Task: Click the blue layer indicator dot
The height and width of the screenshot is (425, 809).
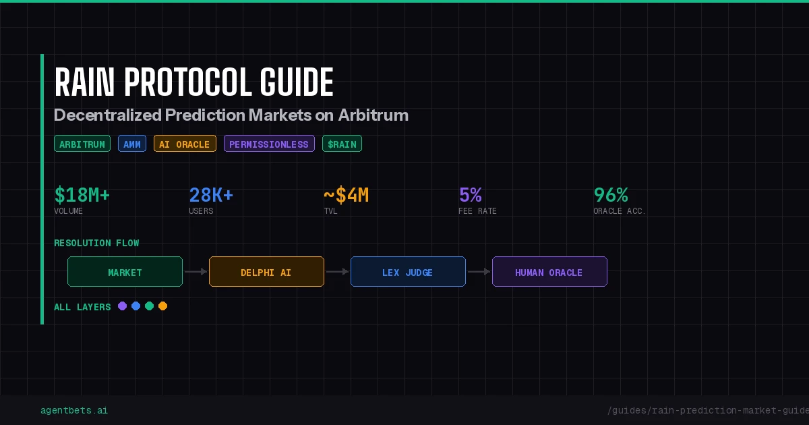Action: [136, 306]
